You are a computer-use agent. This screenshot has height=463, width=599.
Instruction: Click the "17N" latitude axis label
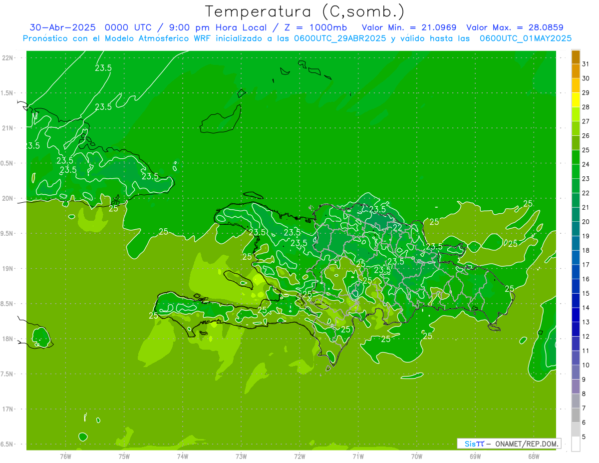click(7, 409)
